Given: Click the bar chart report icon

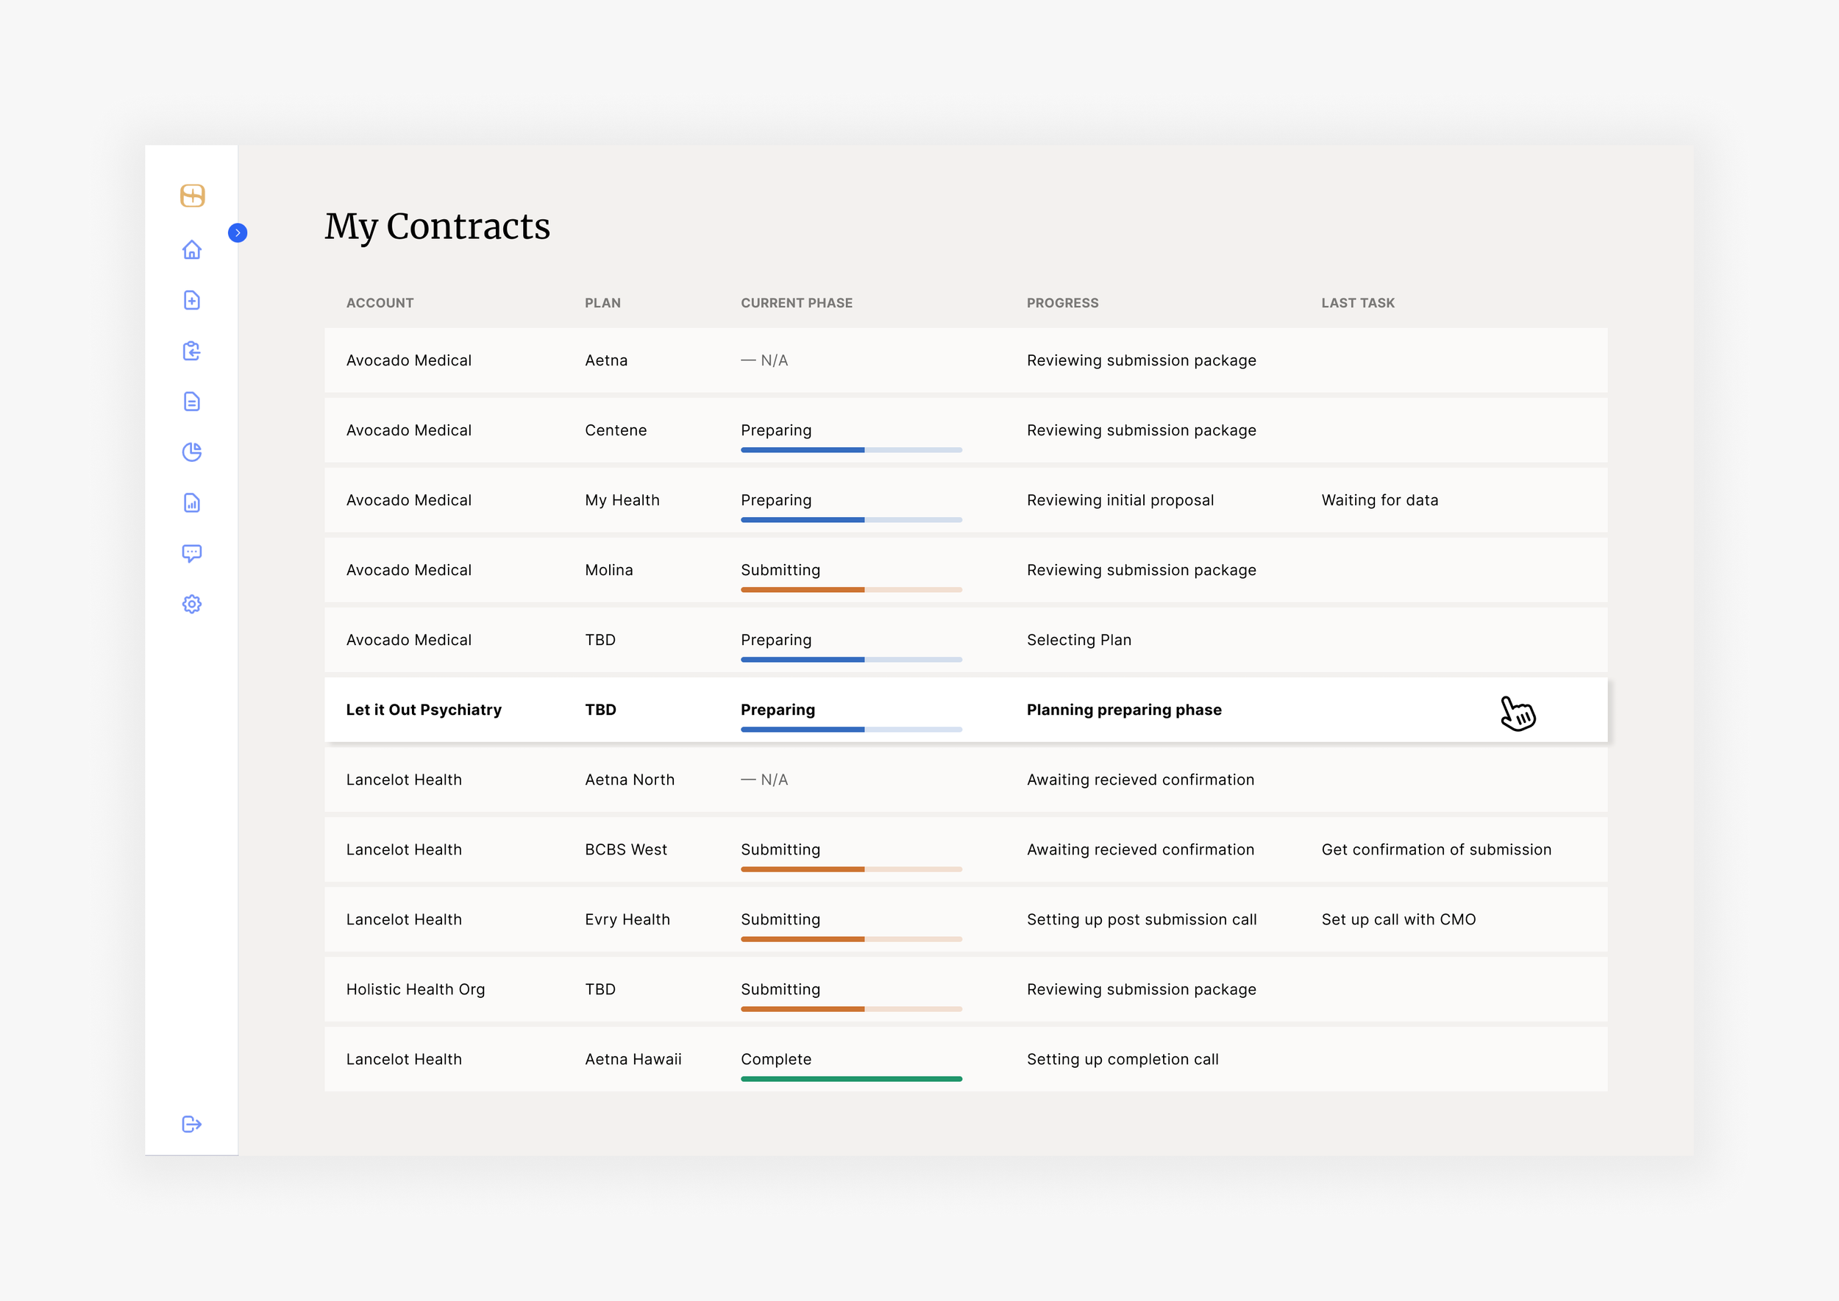Looking at the screenshot, I should click(x=191, y=503).
